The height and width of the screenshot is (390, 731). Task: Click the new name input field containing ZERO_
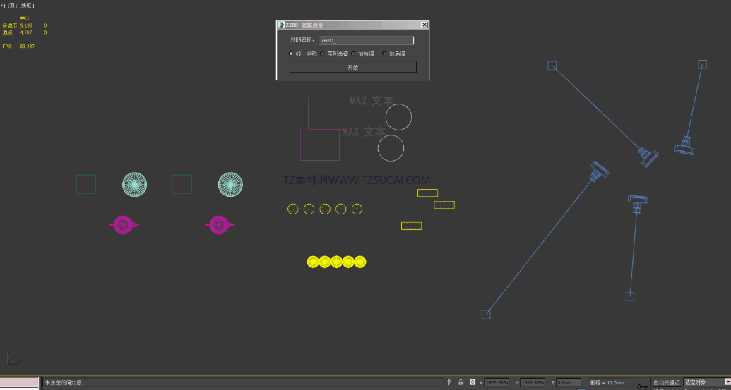(366, 40)
